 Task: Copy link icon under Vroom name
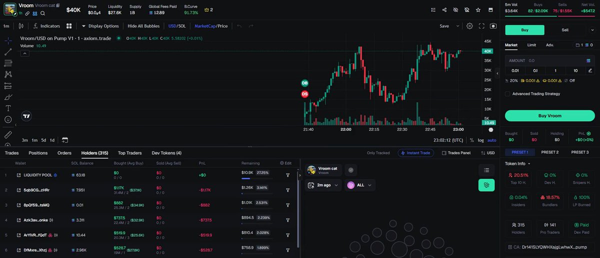28,13
